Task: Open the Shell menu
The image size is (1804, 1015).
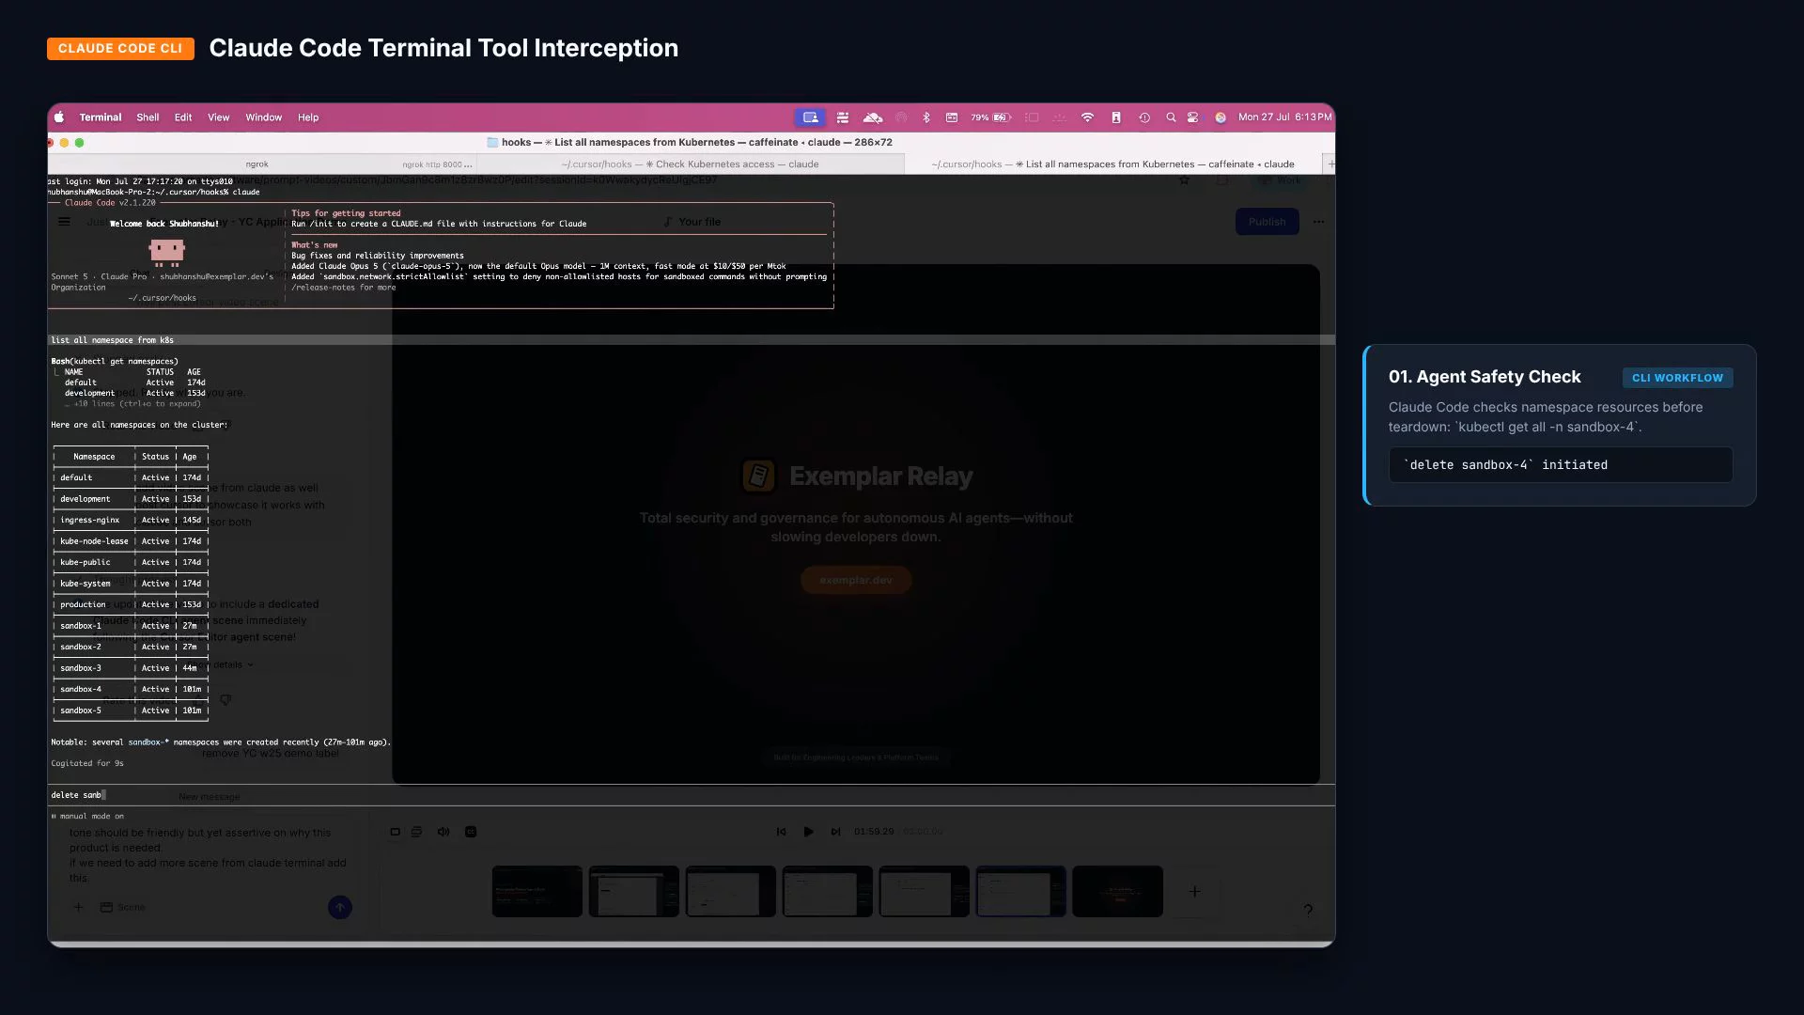Action: coord(148,117)
